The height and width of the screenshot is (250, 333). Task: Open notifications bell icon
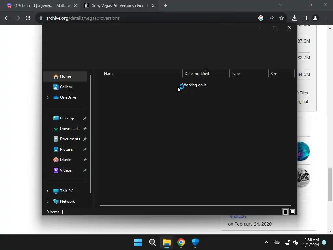tap(324, 242)
